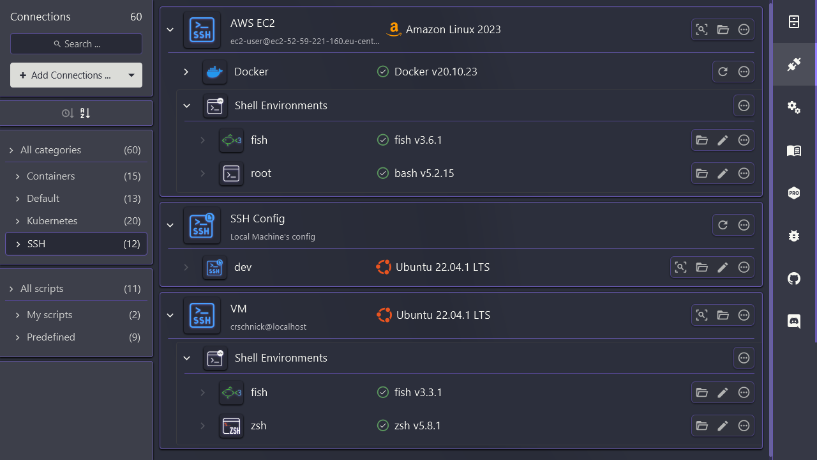The image size is (817, 460).
Task: Refresh the SSH Config entry
Action: (723, 225)
